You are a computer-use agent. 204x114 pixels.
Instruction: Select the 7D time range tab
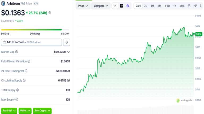(146, 6)
